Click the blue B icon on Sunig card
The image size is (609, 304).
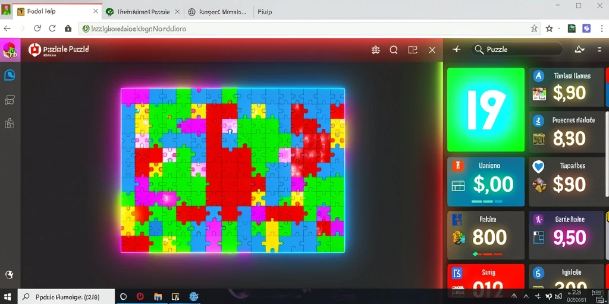click(457, 273)
